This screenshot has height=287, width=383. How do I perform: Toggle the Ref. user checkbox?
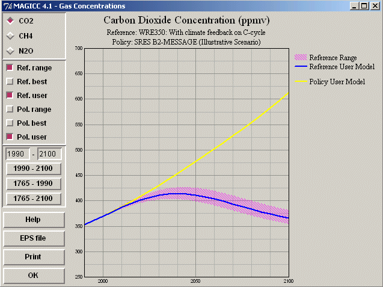coord(10,96)
